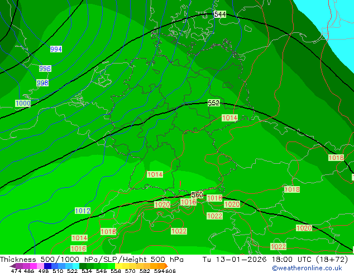Click the yellow swatch right of 558

[x=118, y=266]
